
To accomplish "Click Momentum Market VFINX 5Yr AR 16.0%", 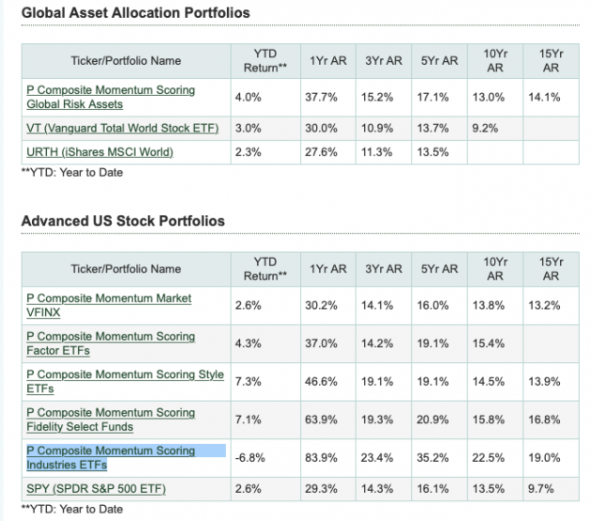I will click(432, 305).
